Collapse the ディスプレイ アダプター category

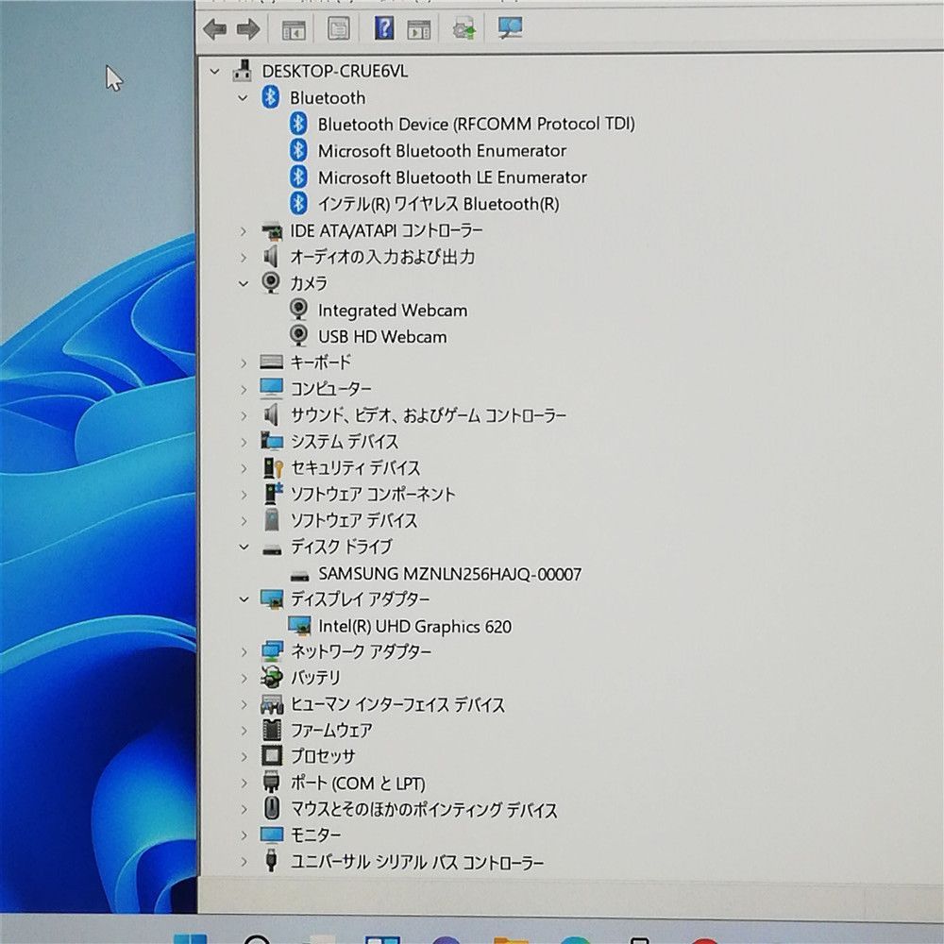[x=244, y=599]
